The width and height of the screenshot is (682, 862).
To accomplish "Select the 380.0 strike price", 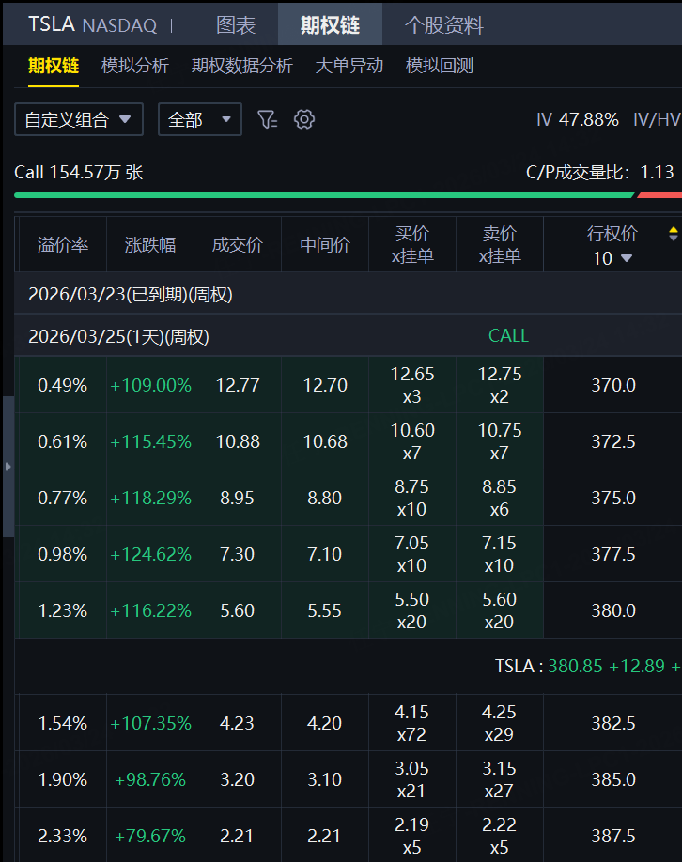I will pos(613,610).
